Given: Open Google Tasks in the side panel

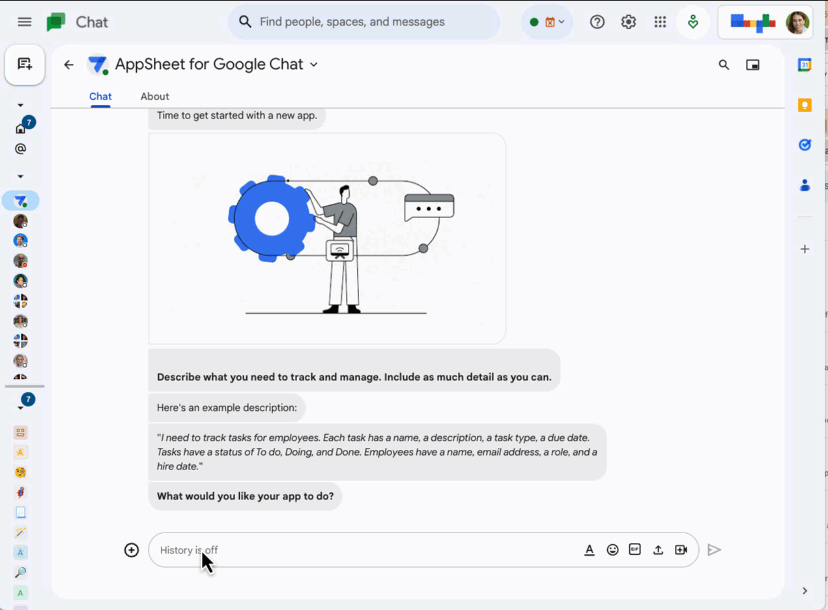Looking at the screenshot, I should coord(805,145).
